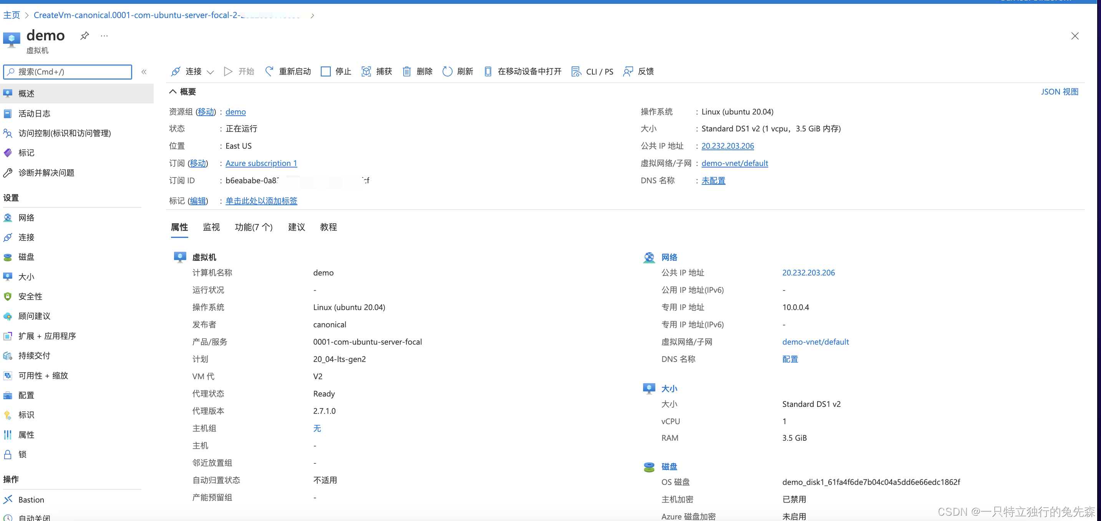Expand the Connect (连接) dropdown arrow
The image size is (1101, 521).
[210, 72]
